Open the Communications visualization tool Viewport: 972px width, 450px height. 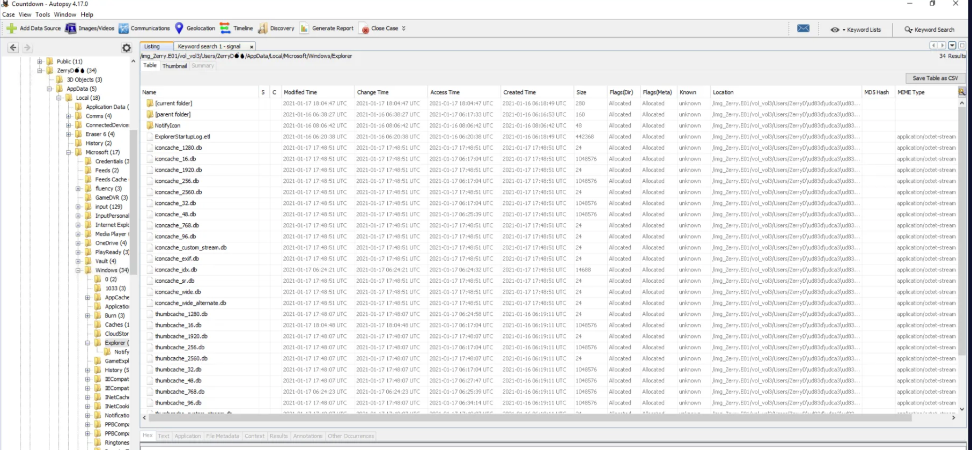[x=144, y=28]
